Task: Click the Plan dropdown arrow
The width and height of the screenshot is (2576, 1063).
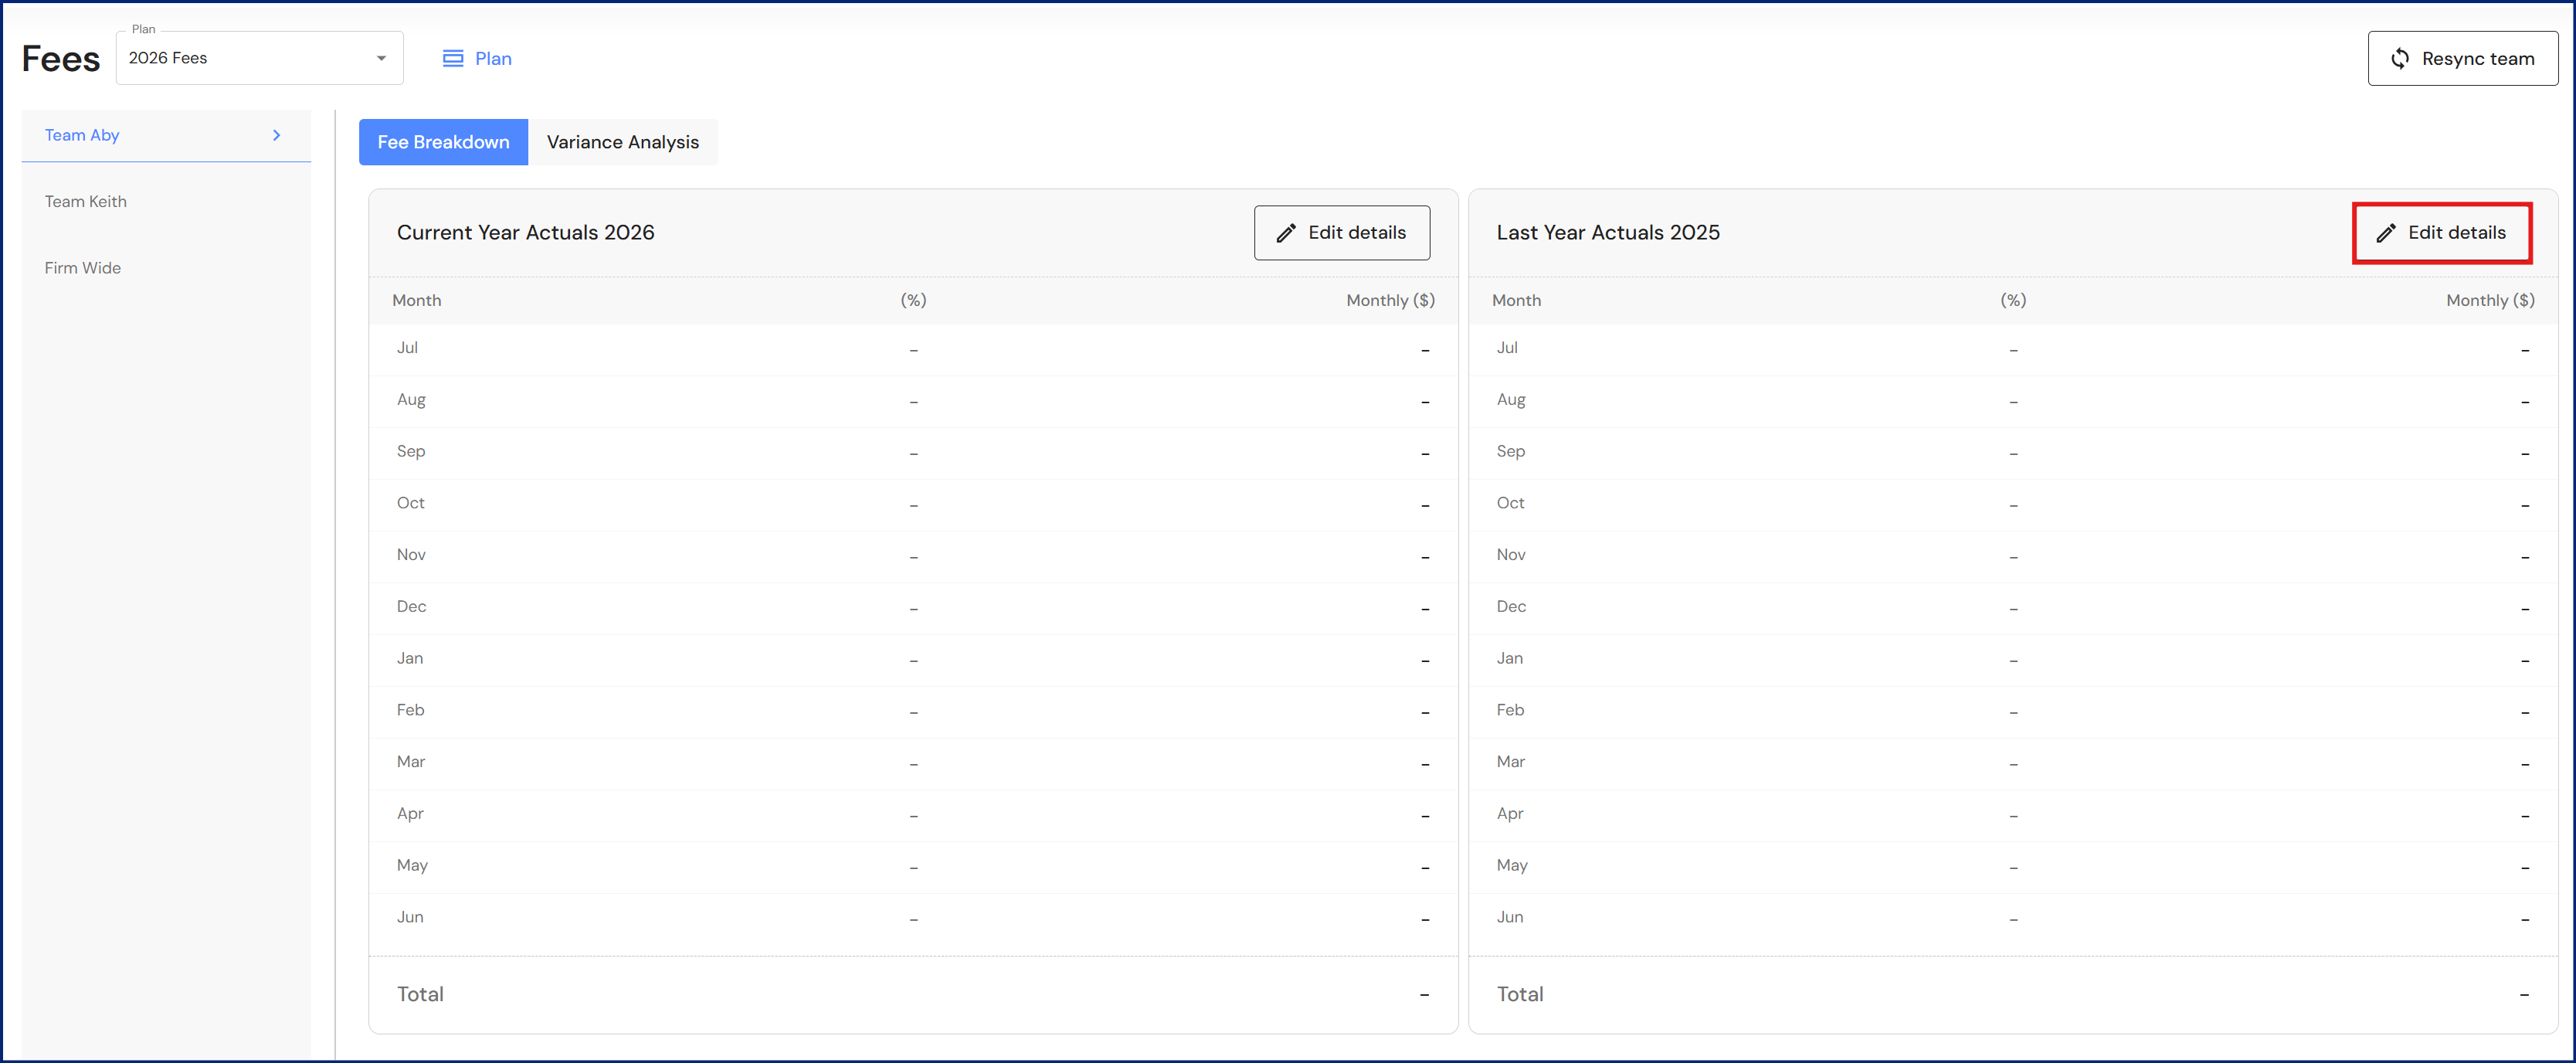Action: tap(381, 58)
